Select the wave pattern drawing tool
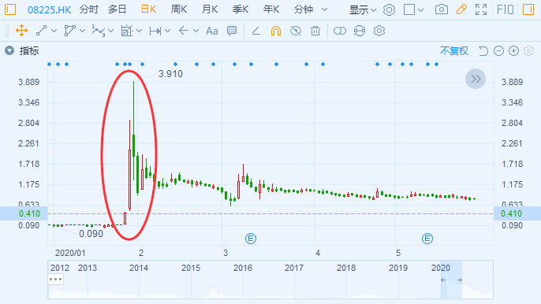This screenshot has height=304, width=541. pos(99,31)
